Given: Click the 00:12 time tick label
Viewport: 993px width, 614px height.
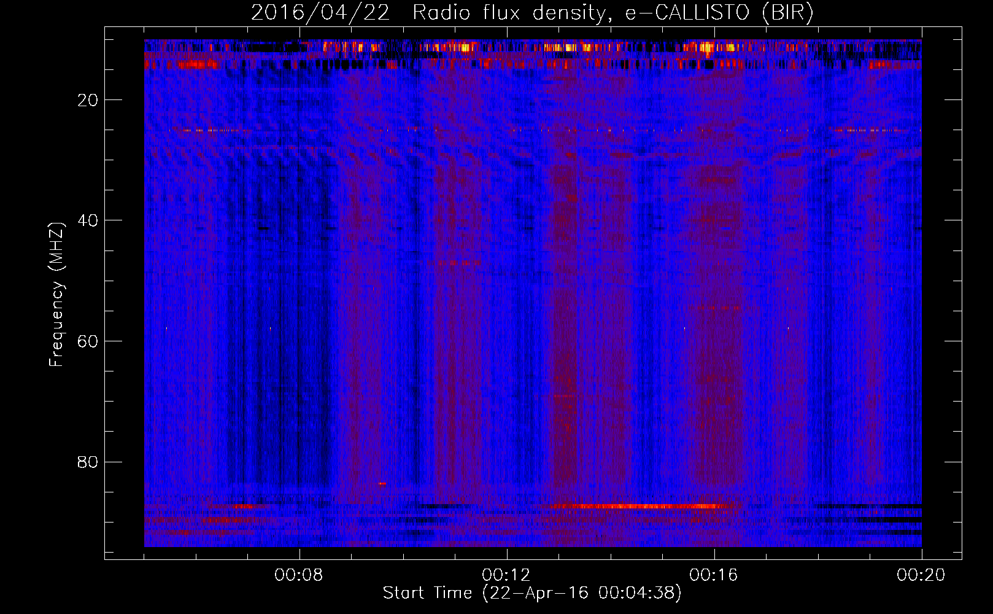Looking at the screenshot, I should pyautogui.click(x=506, y=575).
